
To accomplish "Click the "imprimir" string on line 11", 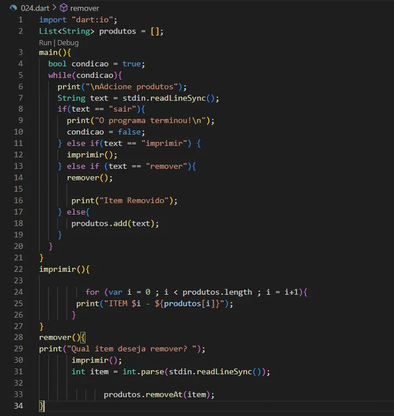I will point(164,143).
